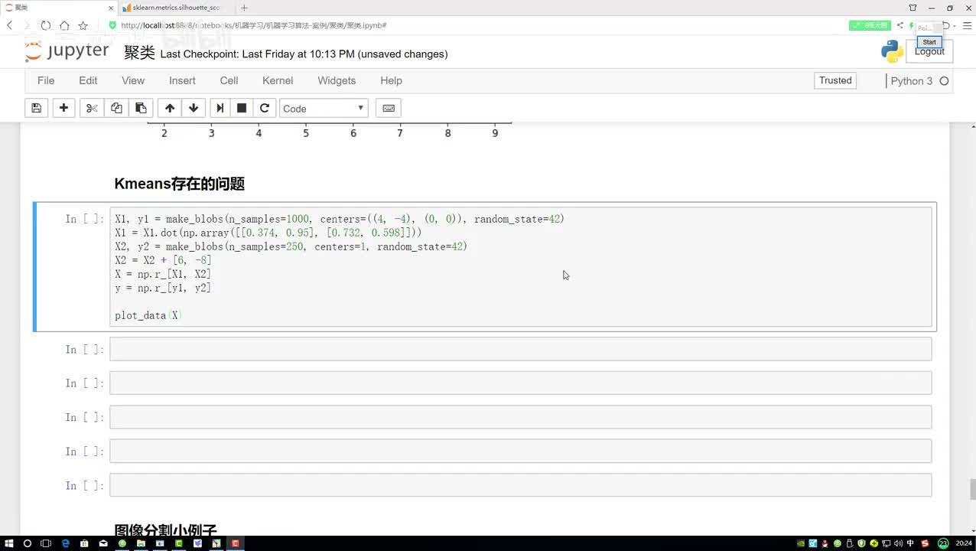976x551 pixels.
Task: Go to the browser home page
Action: pyautogui.click(x=64, y=25)
